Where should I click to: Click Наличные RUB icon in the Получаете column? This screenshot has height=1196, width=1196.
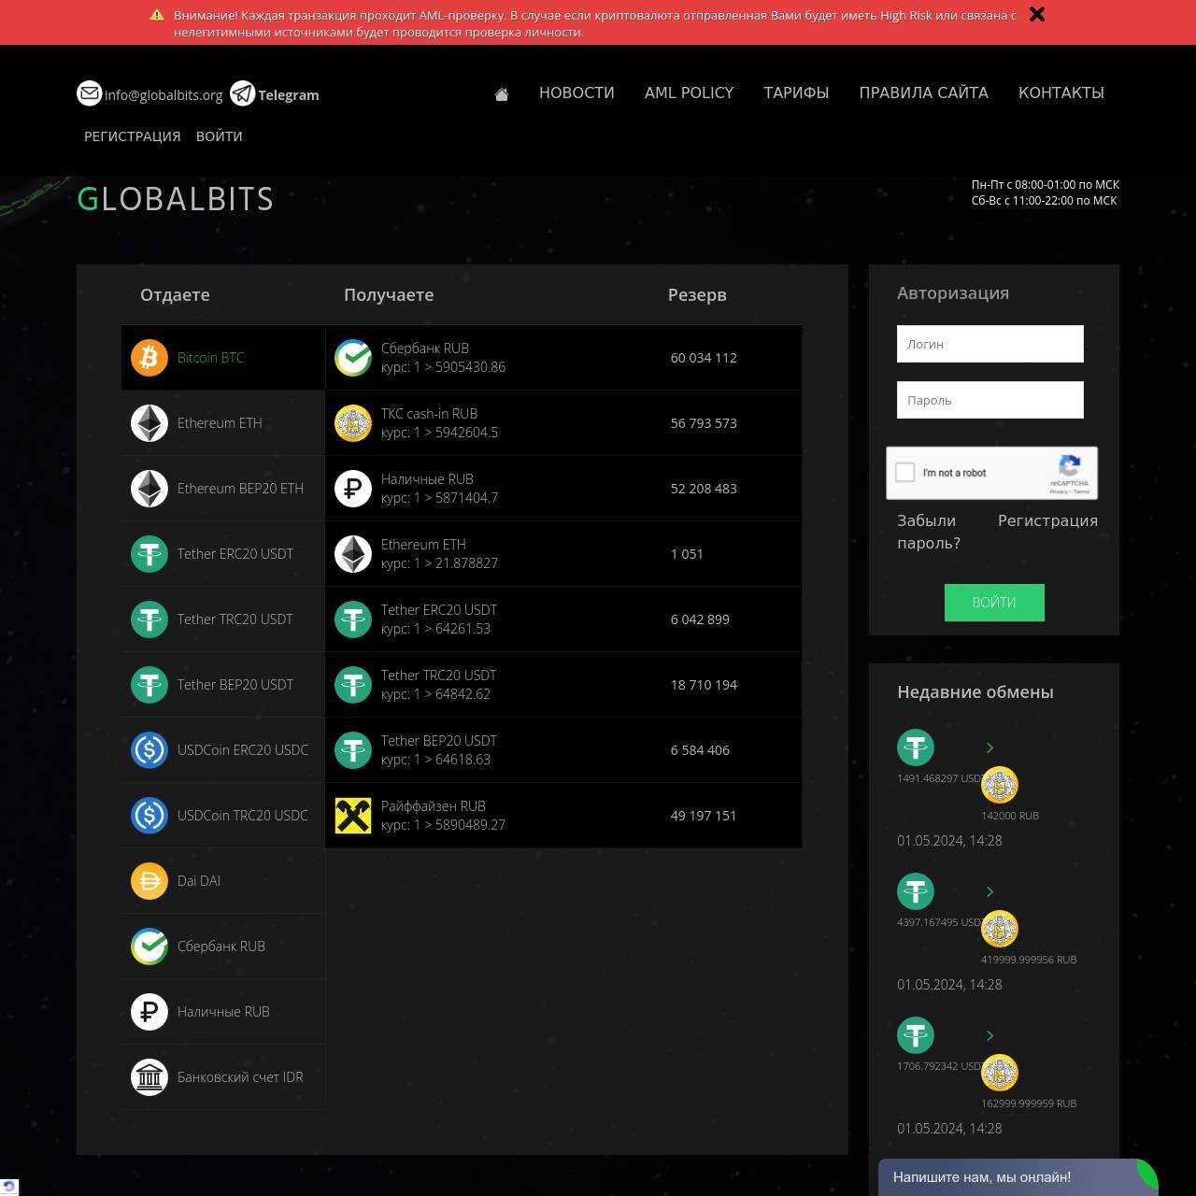click(x=353, y=489)
